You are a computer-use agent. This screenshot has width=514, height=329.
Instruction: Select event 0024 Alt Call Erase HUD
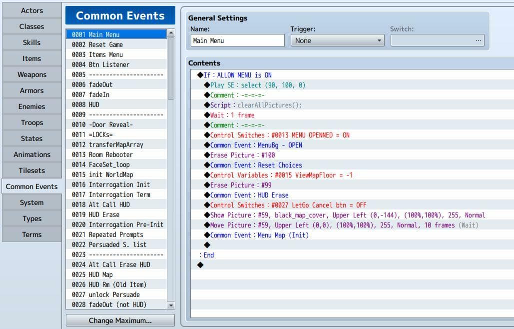pos(116,264)
